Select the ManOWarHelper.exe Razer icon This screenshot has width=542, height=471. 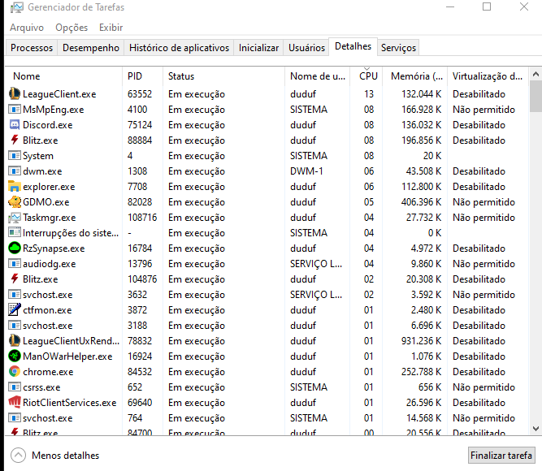14,356
